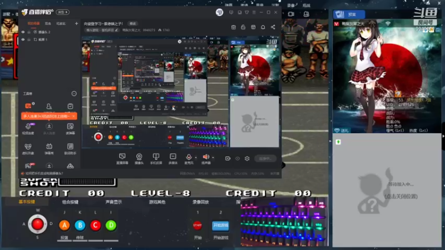Click the 直播中 live status button

265,158
